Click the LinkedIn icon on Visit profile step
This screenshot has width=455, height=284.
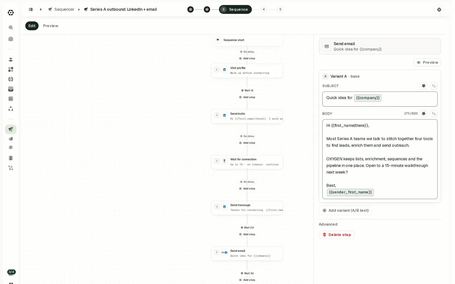click(x=224, y=70)
